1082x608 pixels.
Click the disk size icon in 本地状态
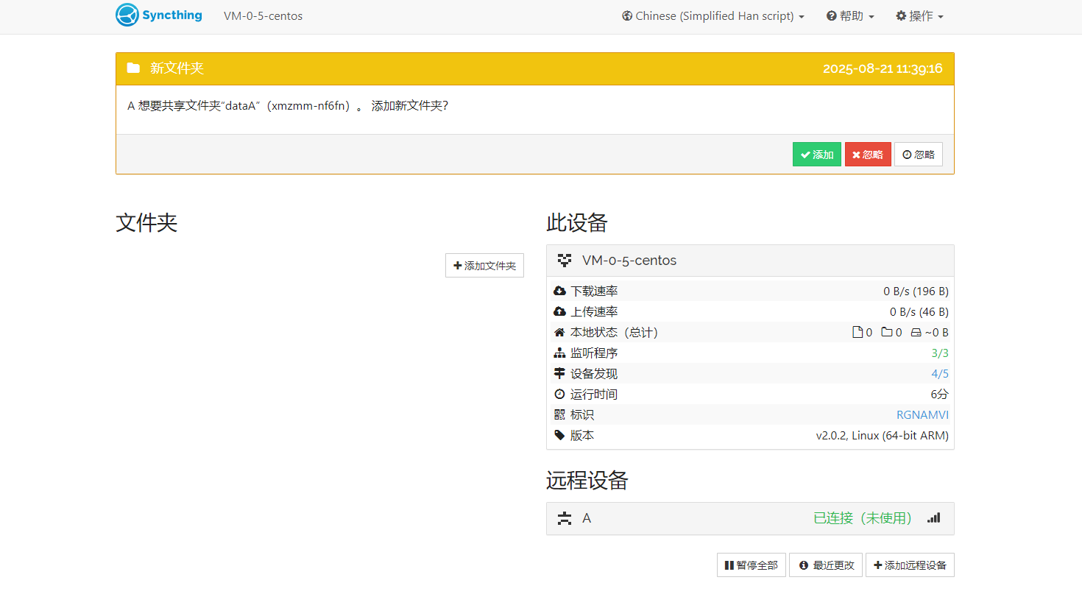[x=916, y=332]
